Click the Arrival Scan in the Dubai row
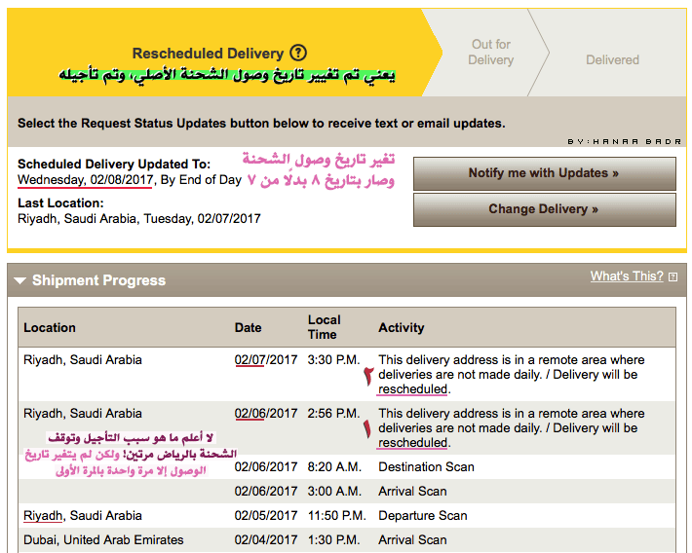Image resolution: width=692 pixels, height=553 pixels. coord(412,539)
